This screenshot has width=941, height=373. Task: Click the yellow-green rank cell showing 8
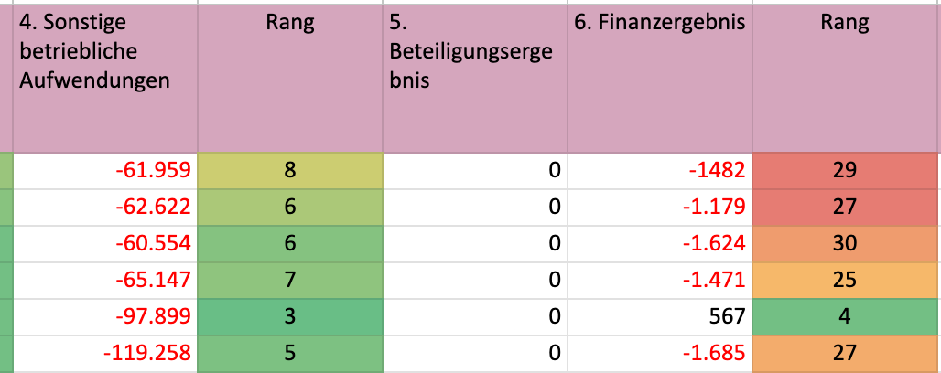290,170
